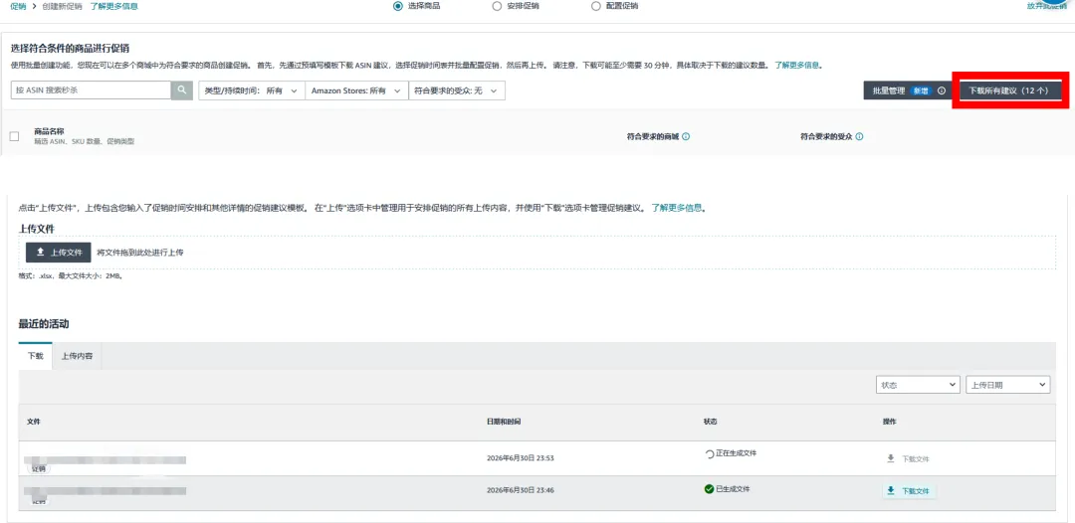Click spinner icon beside 正在生成文件
The image size is (1075, 523).
click(x=710, y=453)
